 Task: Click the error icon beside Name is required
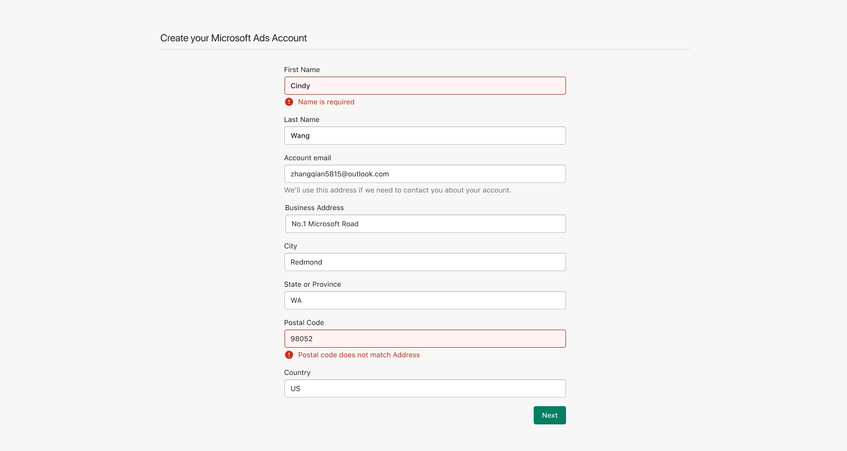point(289,102)
